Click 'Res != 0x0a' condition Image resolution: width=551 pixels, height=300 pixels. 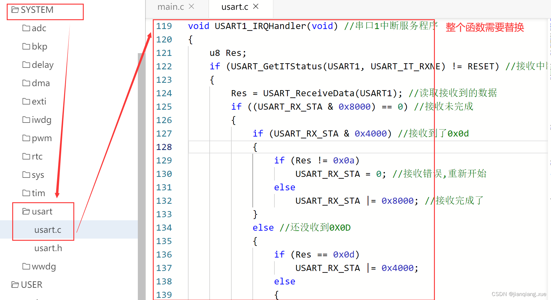pos(325,161)
